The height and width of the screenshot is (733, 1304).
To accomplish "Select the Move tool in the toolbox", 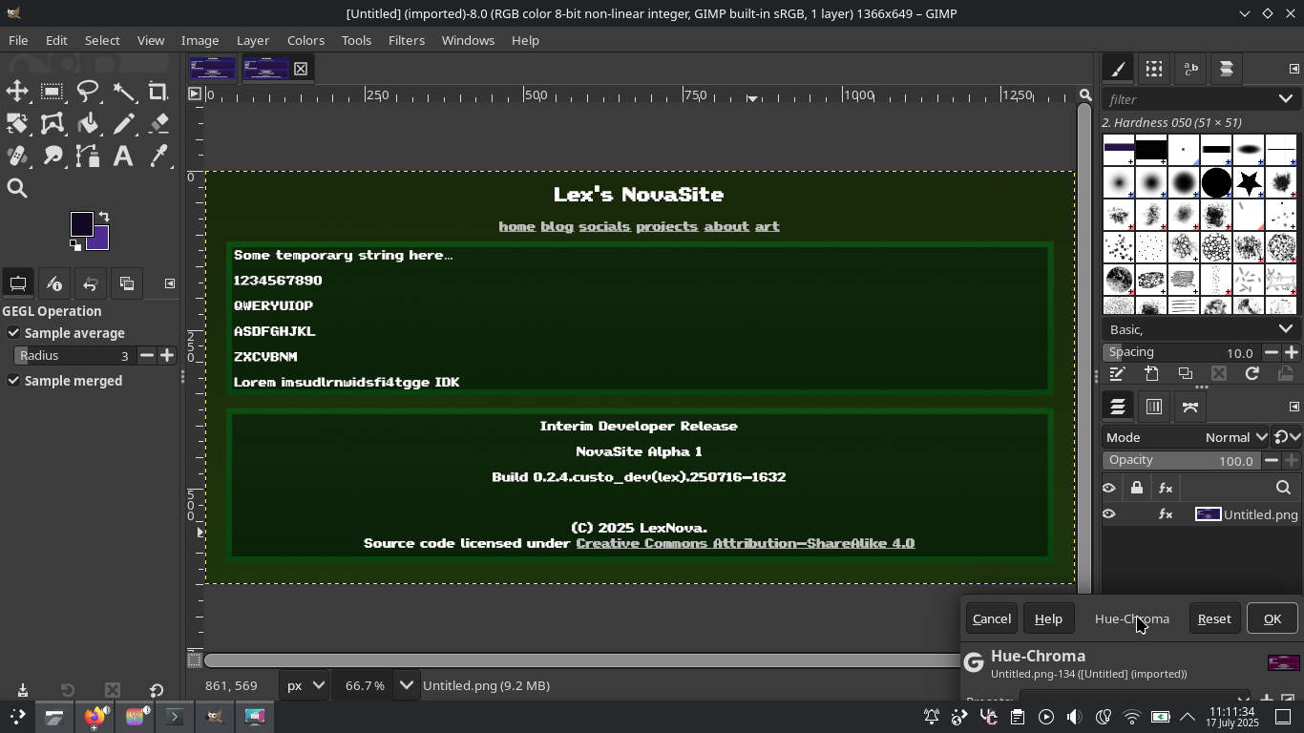I will 17,92.
